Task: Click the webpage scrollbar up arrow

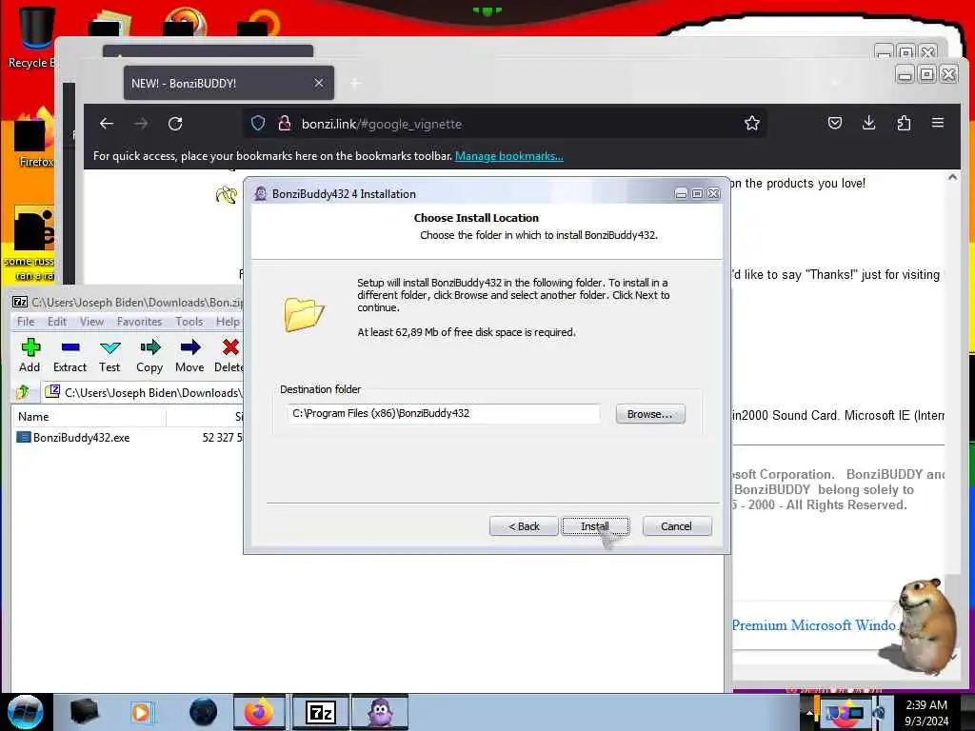Action: pyautogui.click(x=952, y=178)
